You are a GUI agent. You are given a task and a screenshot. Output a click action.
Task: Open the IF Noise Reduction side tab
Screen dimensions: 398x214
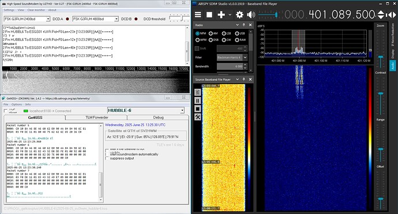tap(392, 35)
